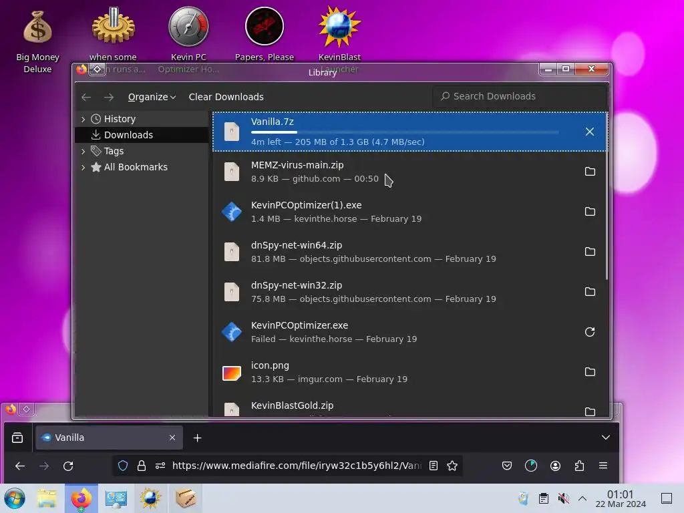Click the icon.png thumbnail image

[x=232, y=373]
